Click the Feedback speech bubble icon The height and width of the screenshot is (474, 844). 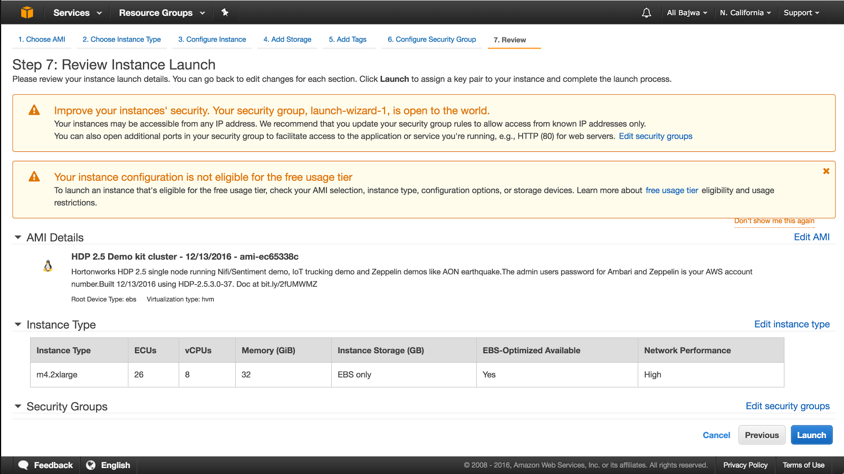[x=23, y=465]
